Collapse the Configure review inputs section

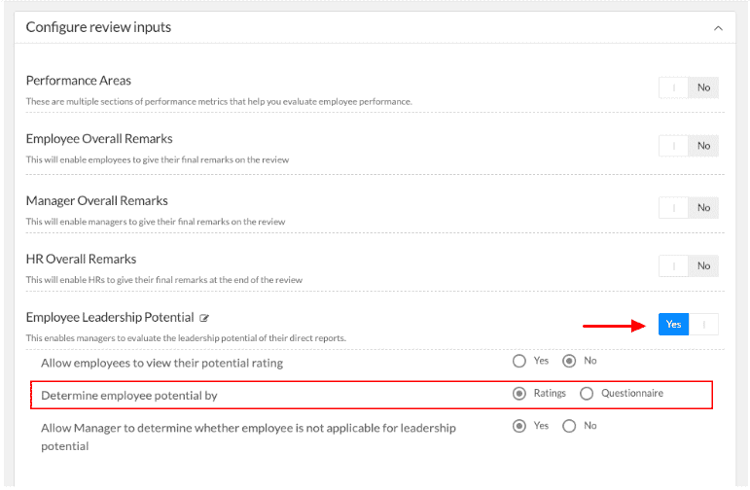click(718, 28)
